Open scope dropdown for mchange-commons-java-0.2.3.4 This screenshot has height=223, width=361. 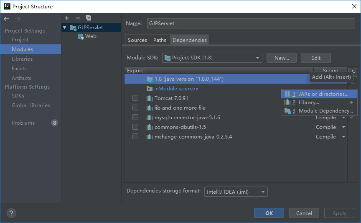pos(343,137)
